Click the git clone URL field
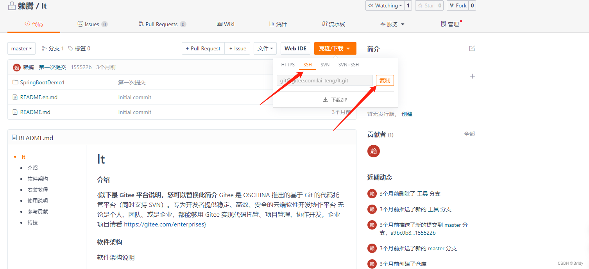Image resolution: width=589 pixels, height=269 pixels. pos(325,80)
